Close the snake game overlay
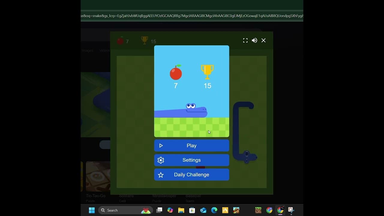This screenshot has width=384, height=216. pos(263,40)
